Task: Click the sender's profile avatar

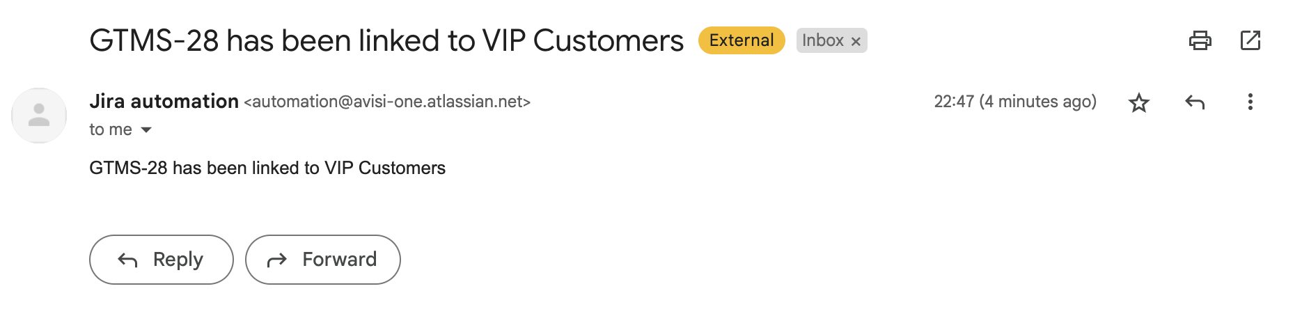Action: (x=39, y=116)
